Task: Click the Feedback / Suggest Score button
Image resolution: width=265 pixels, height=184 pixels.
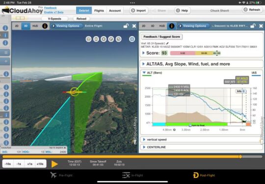Action: [162, 37]
